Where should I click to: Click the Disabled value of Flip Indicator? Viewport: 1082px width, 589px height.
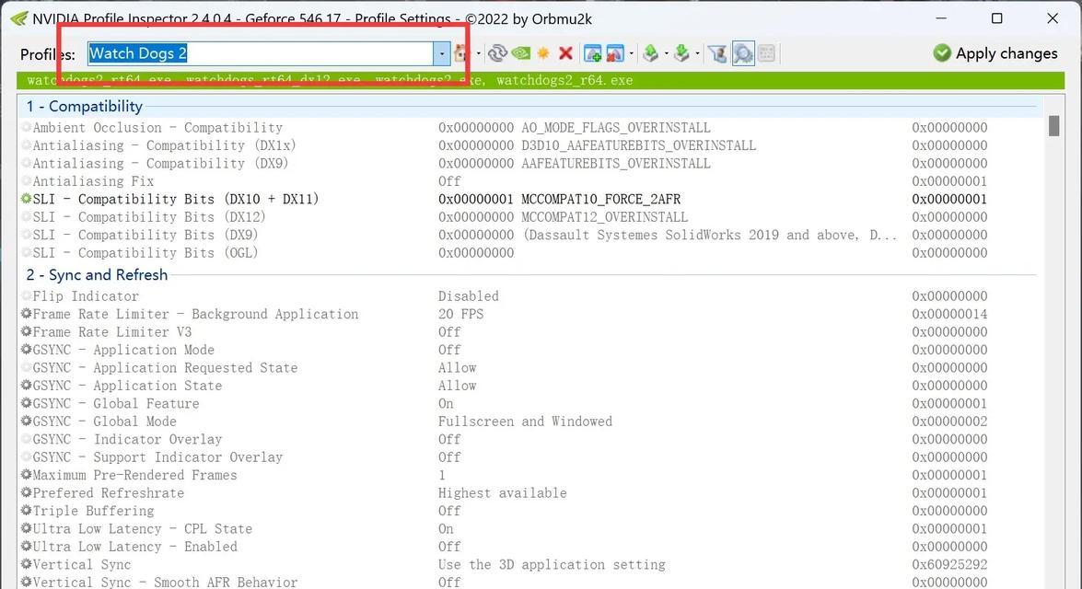[x=469, y=296]
